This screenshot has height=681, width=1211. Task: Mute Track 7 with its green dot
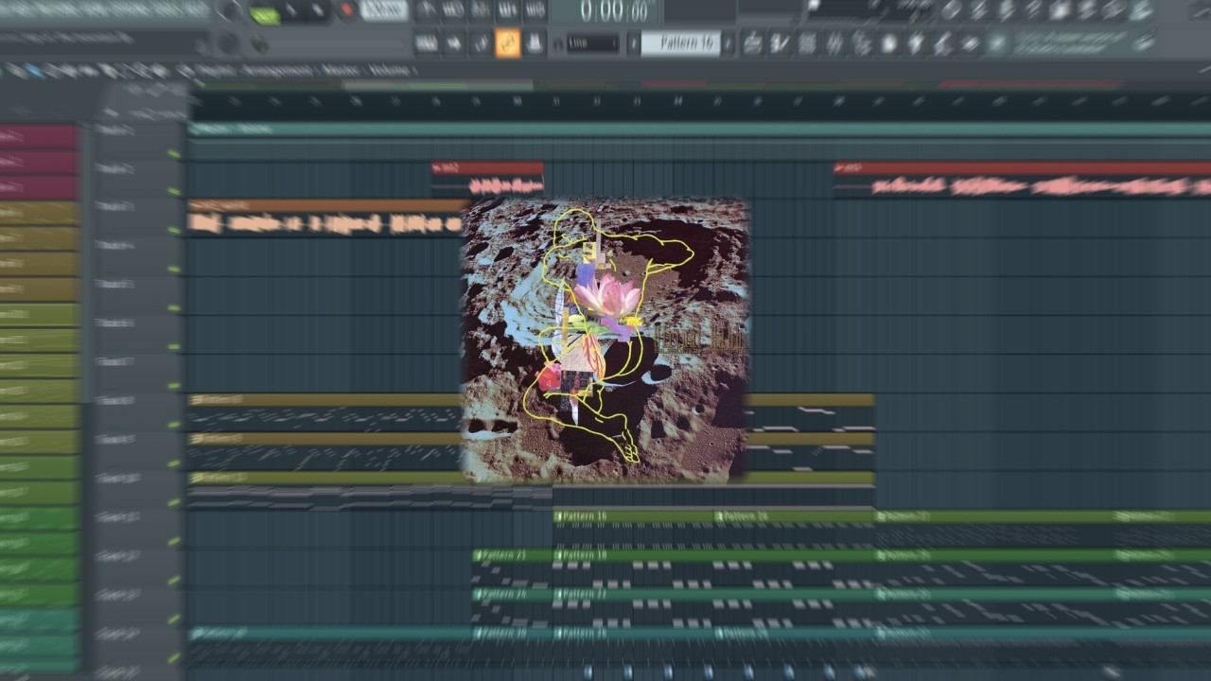(x=174, y=385)
